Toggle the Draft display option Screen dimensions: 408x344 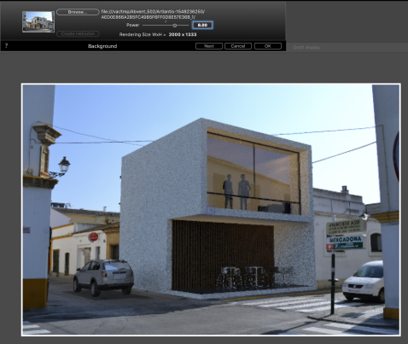click(306, 48)
